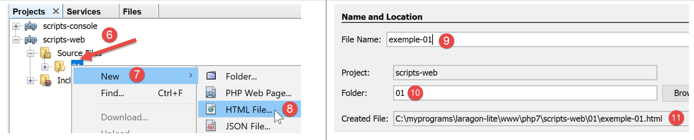Select the scripts-web PHP project icon
This screenshot has height=140, width=694.
tap(31, 40)
